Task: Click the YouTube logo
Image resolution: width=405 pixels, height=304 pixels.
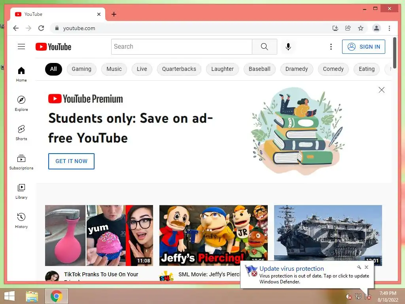Action: [53, 47]
